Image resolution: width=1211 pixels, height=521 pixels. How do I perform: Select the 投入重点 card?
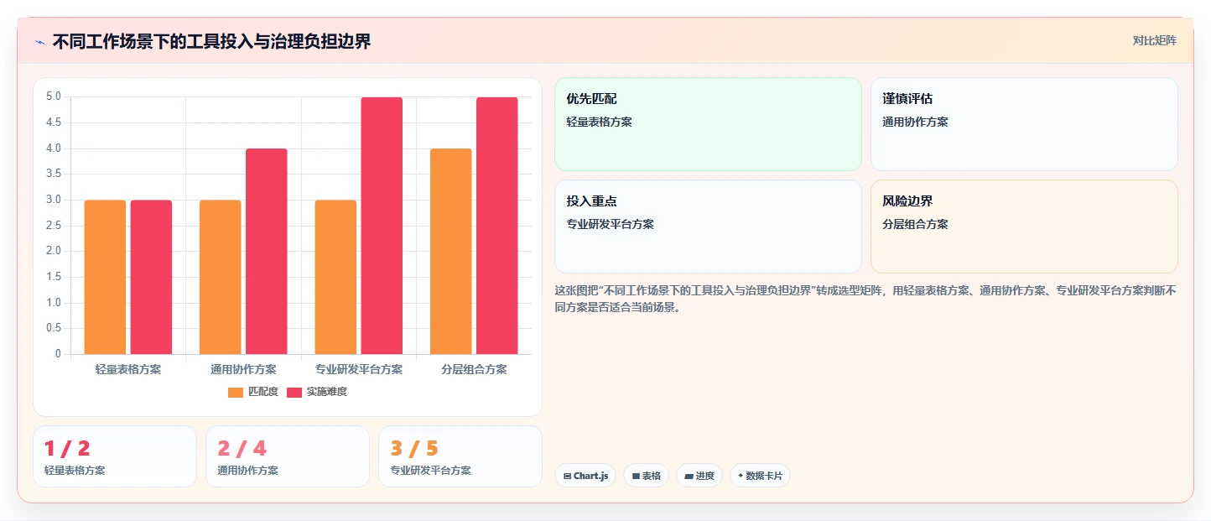click(x=708, y=227)
